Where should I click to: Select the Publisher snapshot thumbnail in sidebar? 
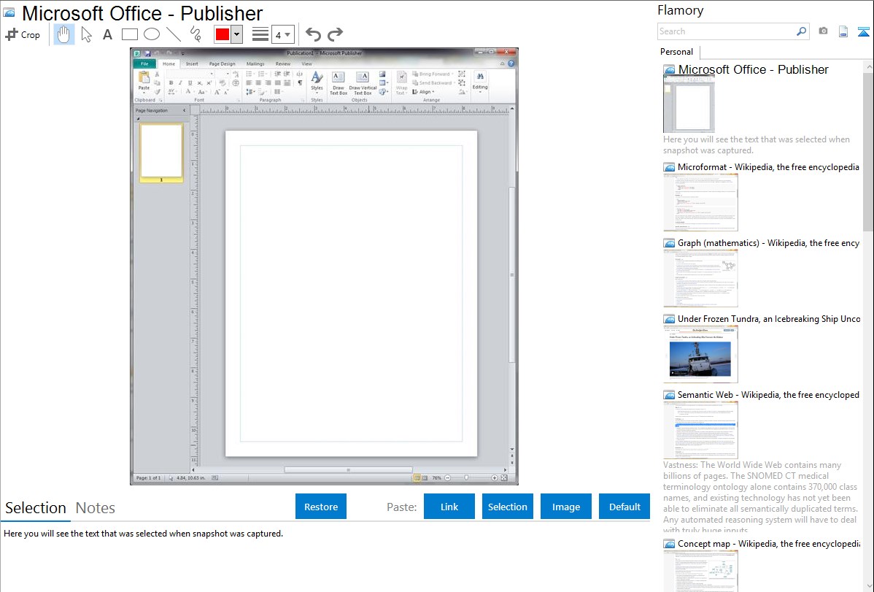pyautogui.click(x=689, y=104)
